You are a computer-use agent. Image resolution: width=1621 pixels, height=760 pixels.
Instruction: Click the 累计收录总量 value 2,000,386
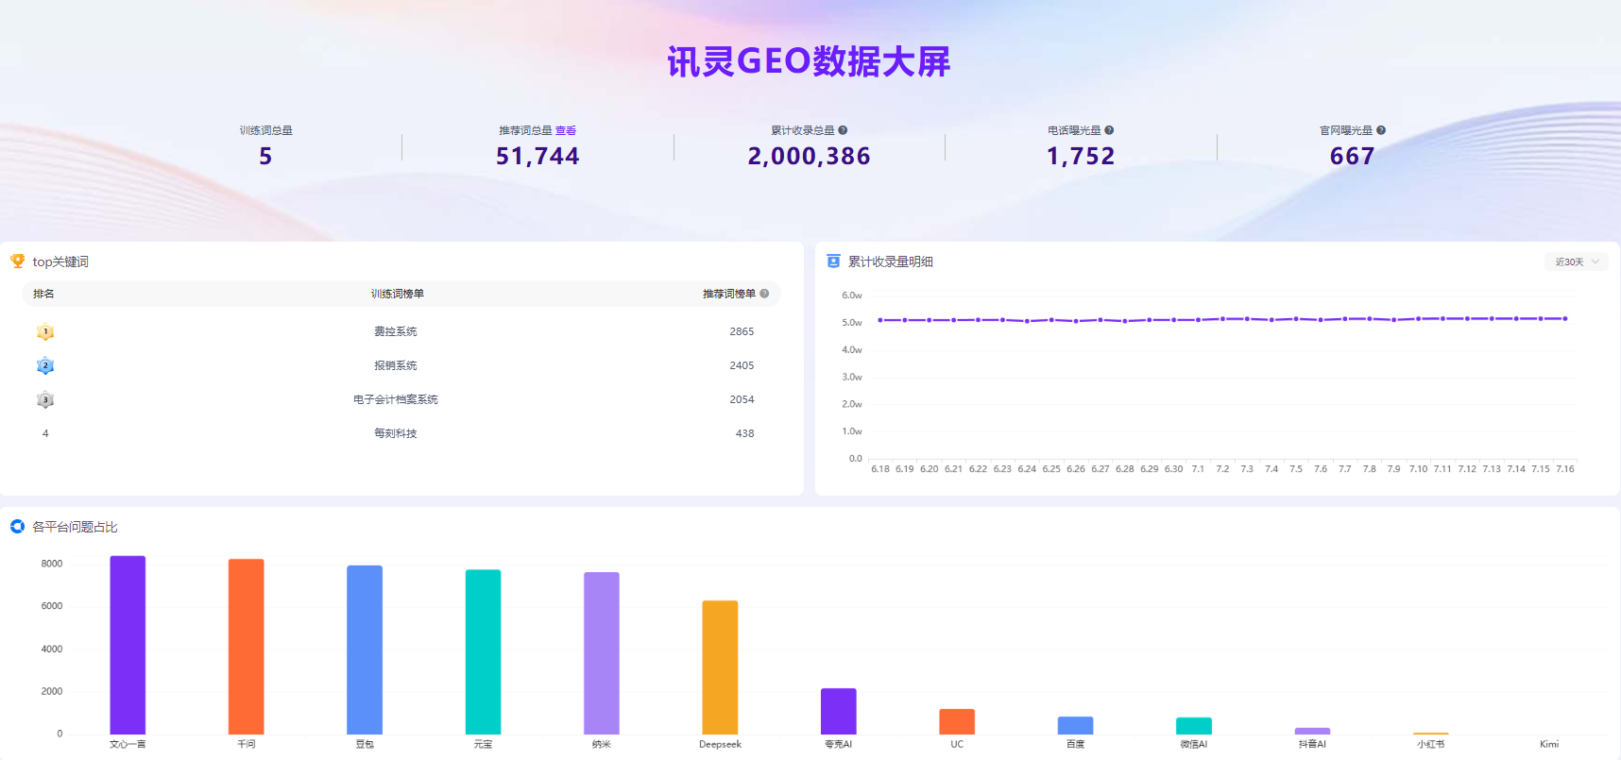(809, 156)
